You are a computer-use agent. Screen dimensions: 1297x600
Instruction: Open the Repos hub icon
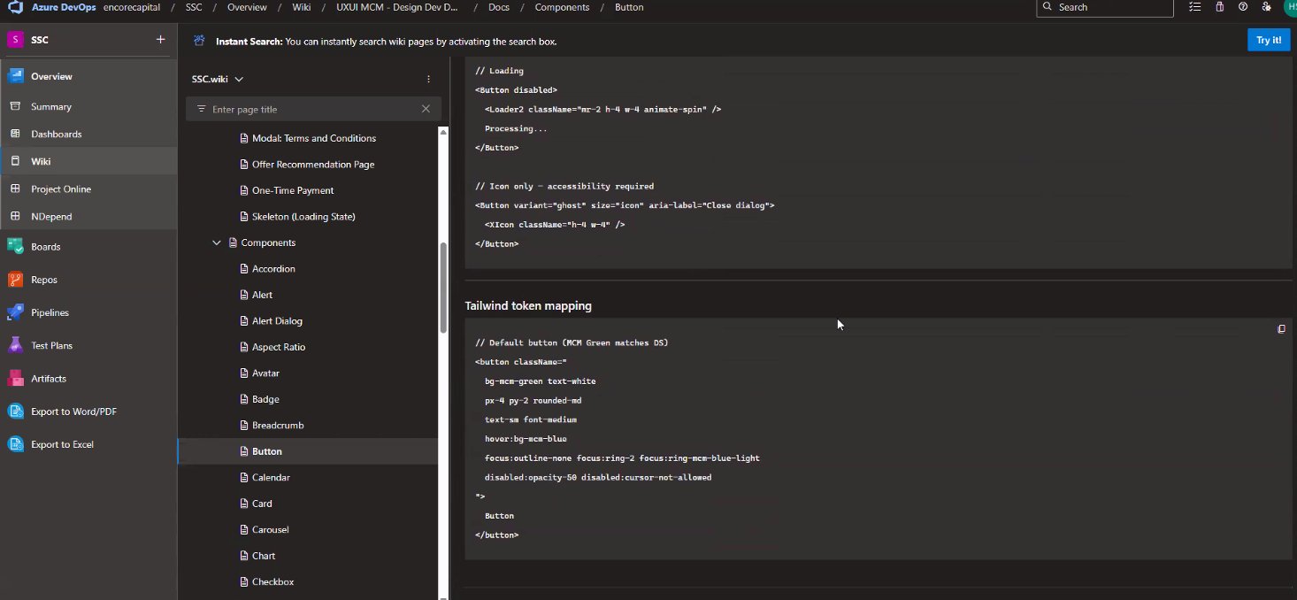pos(15,280)
